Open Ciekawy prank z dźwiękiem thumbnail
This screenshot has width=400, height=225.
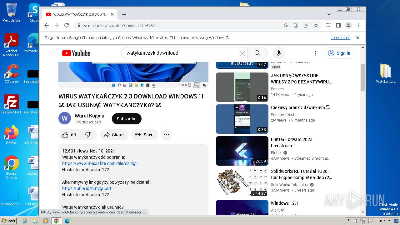pyautogui.click(x=242, y=119)
